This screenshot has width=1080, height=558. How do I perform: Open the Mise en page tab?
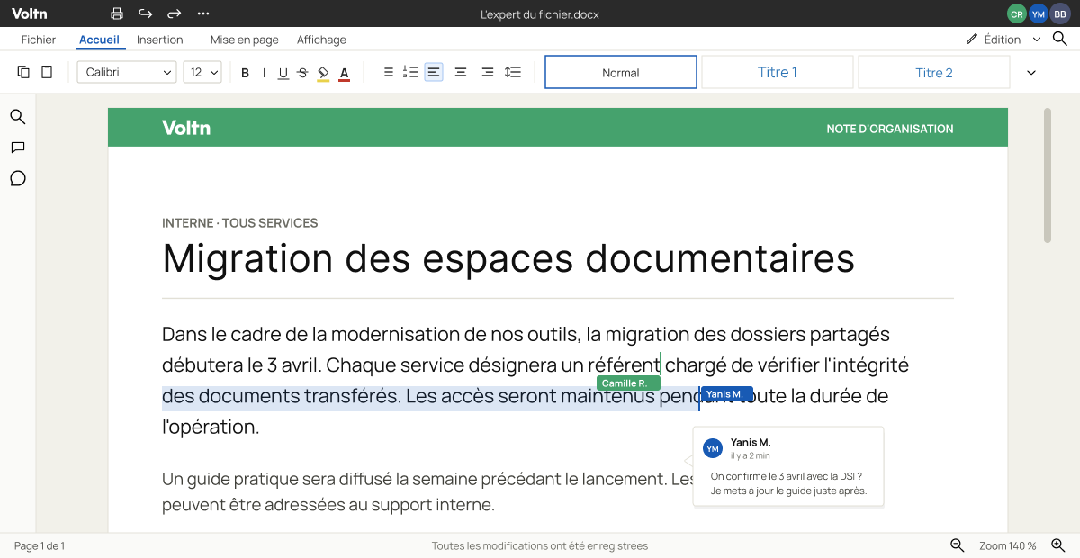point(245,40)
